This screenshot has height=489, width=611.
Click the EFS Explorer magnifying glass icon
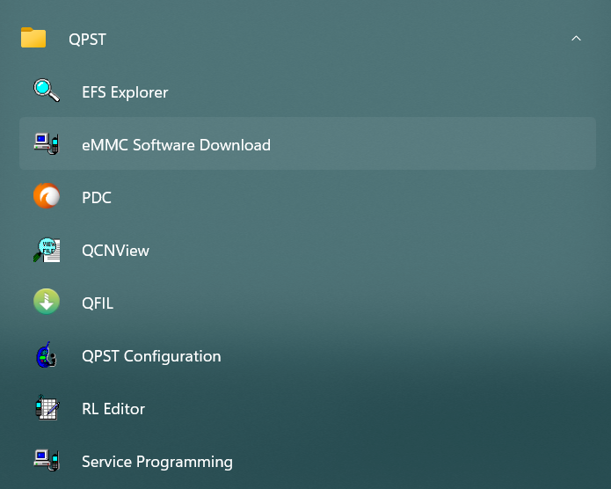47,90
